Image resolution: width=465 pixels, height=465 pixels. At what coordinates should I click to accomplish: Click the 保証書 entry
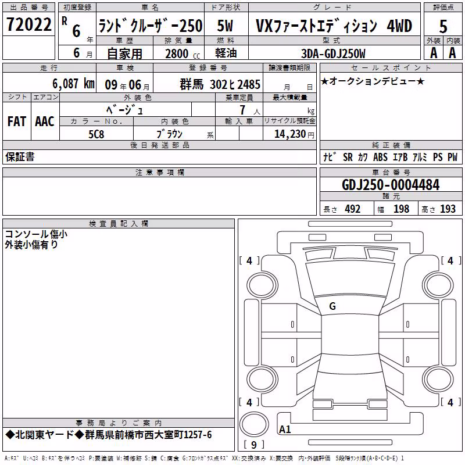point(20,157)
